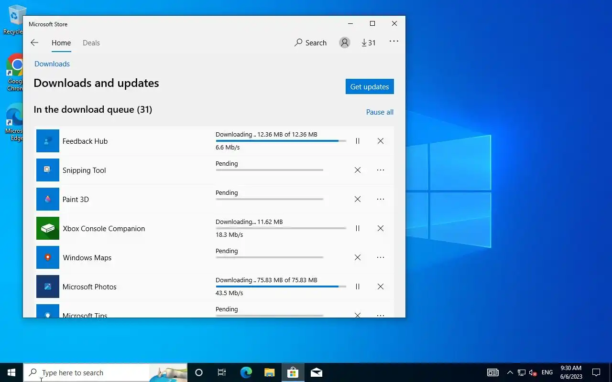Open the Recycle Bin desktop icon
This screenshot has width=612, height=382.
(13, 20)
